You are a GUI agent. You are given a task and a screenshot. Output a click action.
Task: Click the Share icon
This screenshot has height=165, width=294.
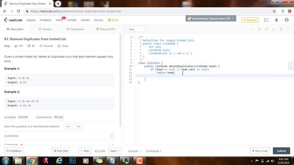[x=59, y=46]
